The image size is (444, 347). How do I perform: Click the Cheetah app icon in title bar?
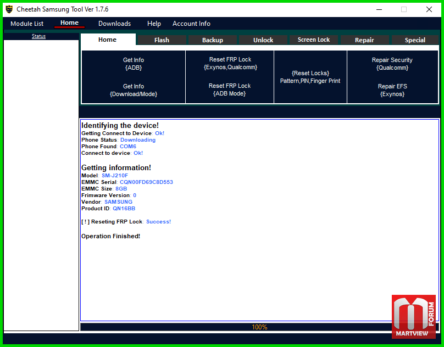click(x=9, y=9)
